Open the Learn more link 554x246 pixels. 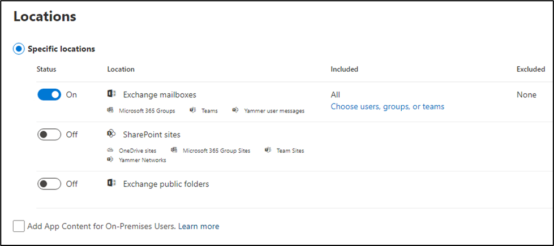pyautogui.click(x=199, y=226)
